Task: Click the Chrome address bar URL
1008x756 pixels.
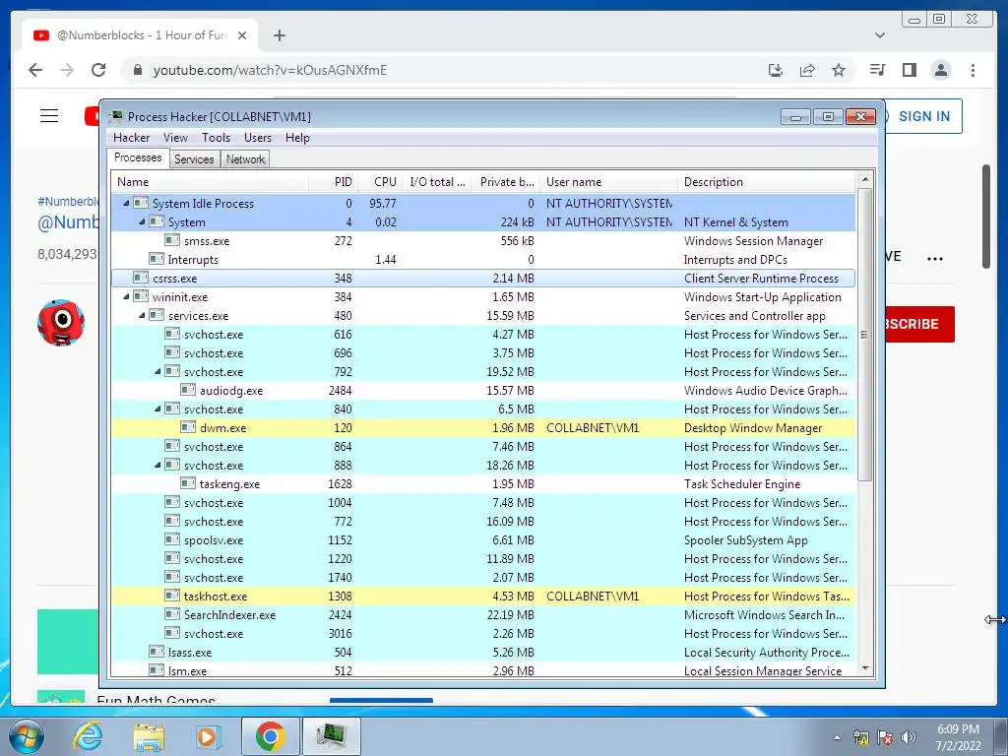Action: tap(270, 70)
